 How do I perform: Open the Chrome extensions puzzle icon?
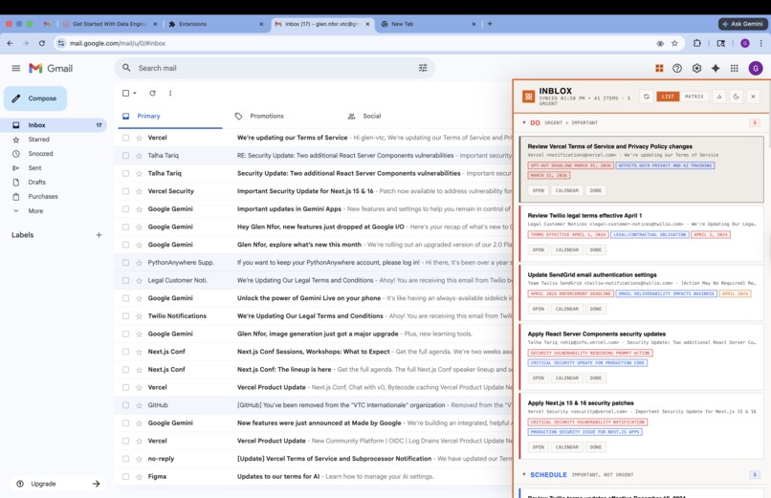696,43
